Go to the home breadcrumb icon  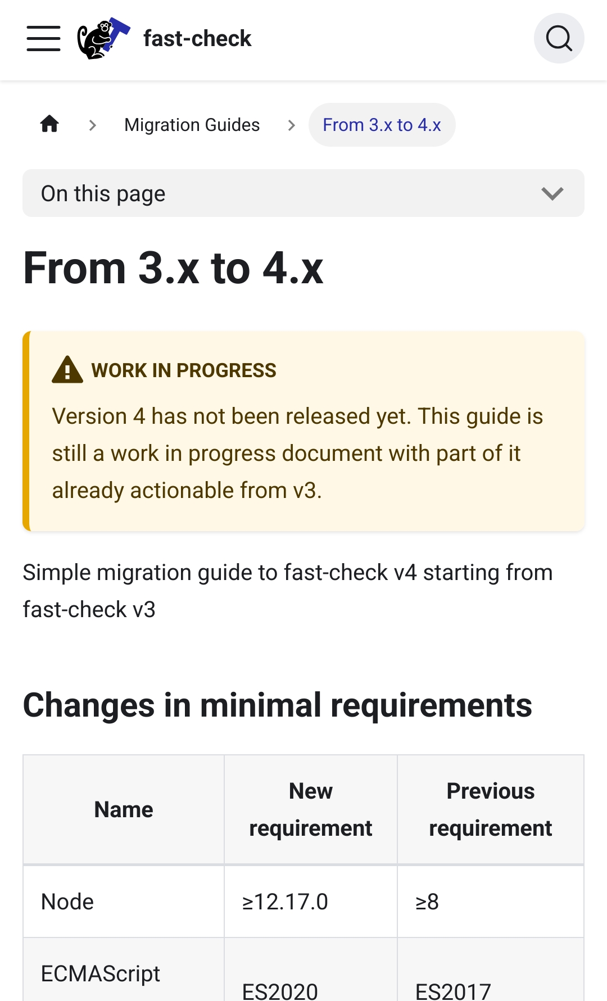click(x=49, y=124)
